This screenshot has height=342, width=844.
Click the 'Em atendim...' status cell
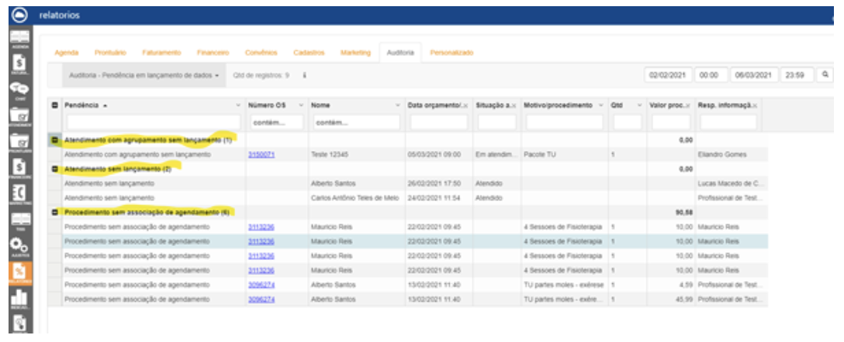pyautogui.click(x=496, y=155)
